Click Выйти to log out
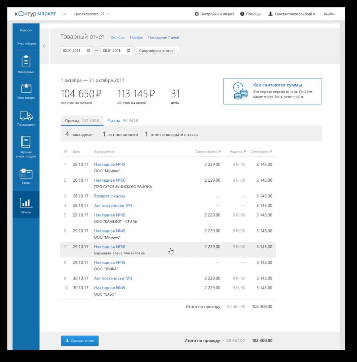The height and width of the screenshot is (362, 357). point(329,14)
